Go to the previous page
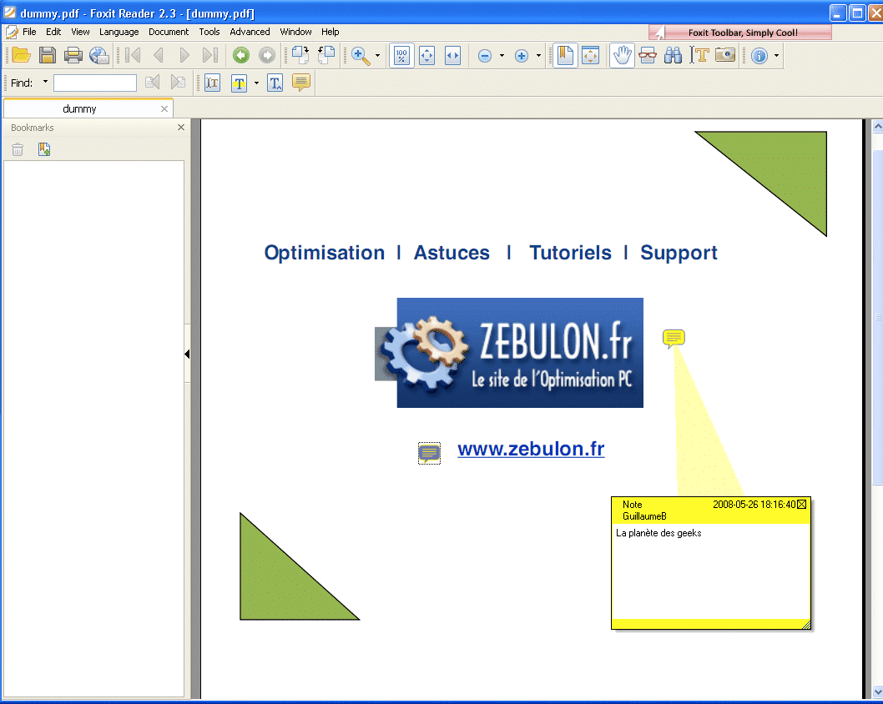The image size is (883, 704). click(x=159, y=55)
